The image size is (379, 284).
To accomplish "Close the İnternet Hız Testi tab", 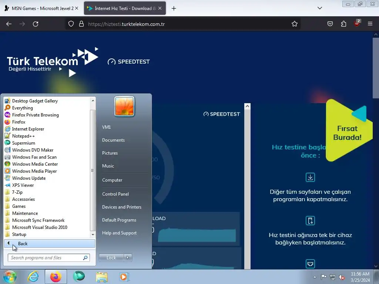I will click(x=160, y=8).
